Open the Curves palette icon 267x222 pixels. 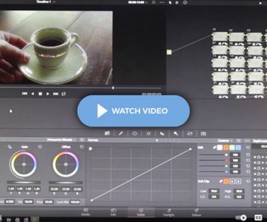pos(107,133)
